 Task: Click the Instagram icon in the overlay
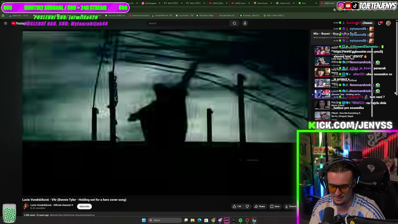coord(341,6)
